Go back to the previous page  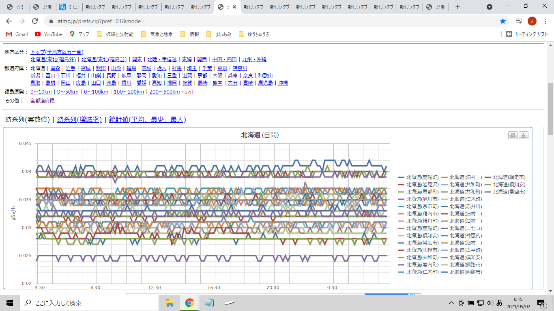[9, 21]
